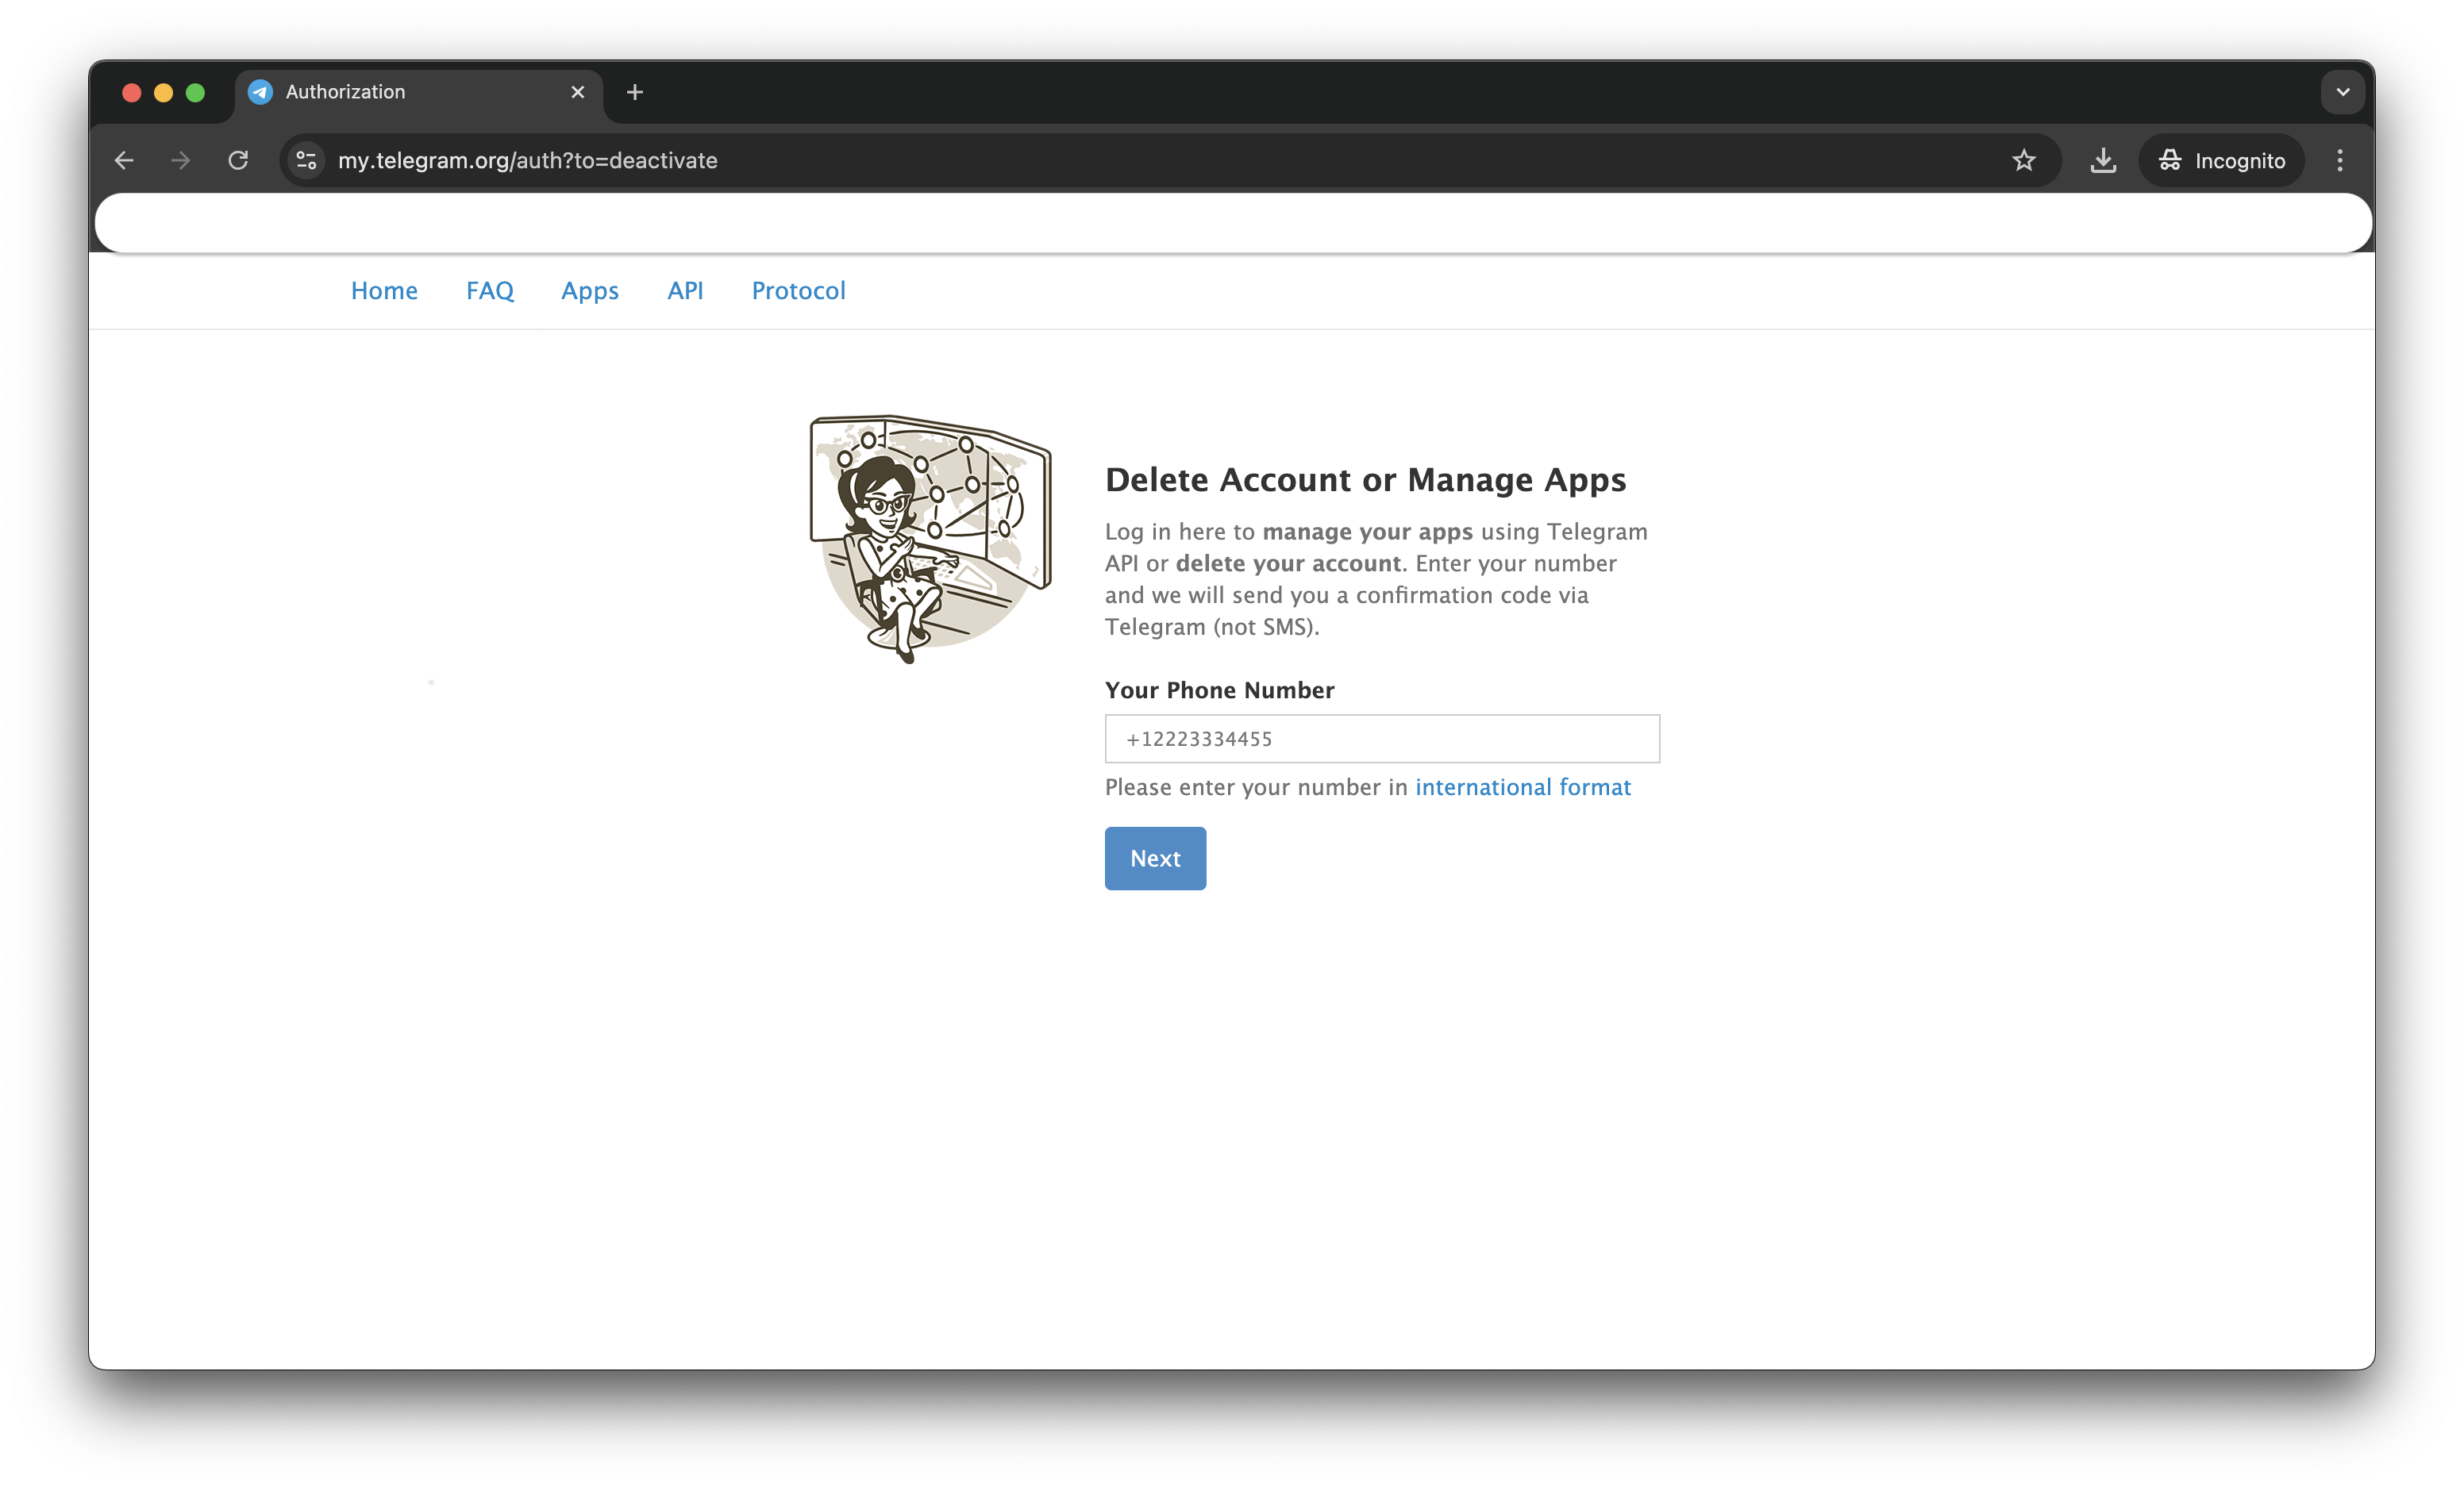Click browser back navigation arrow
2464x1487 pixels.
click(x=125, y=160)
